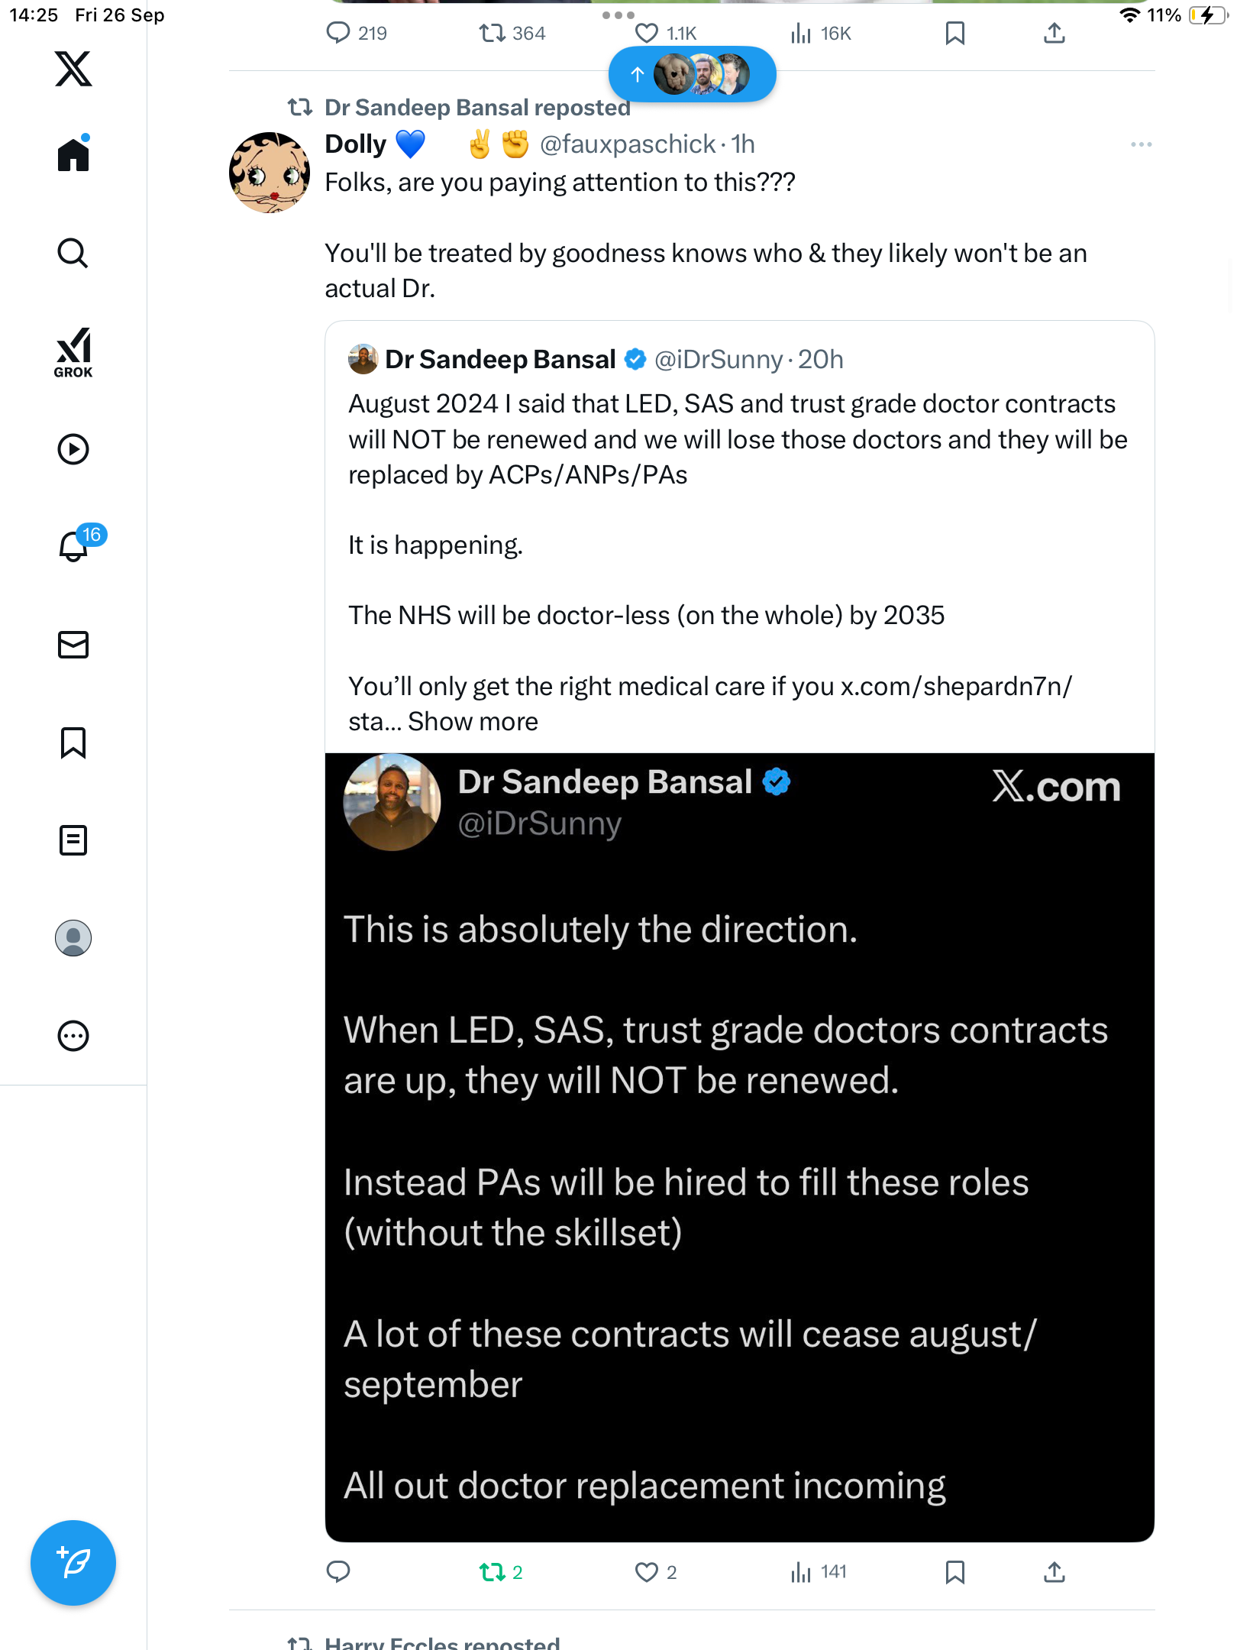Open the @fauxpaschick handle link
The width and height of the screenshot is (1237, 1650).
point(627,144)
